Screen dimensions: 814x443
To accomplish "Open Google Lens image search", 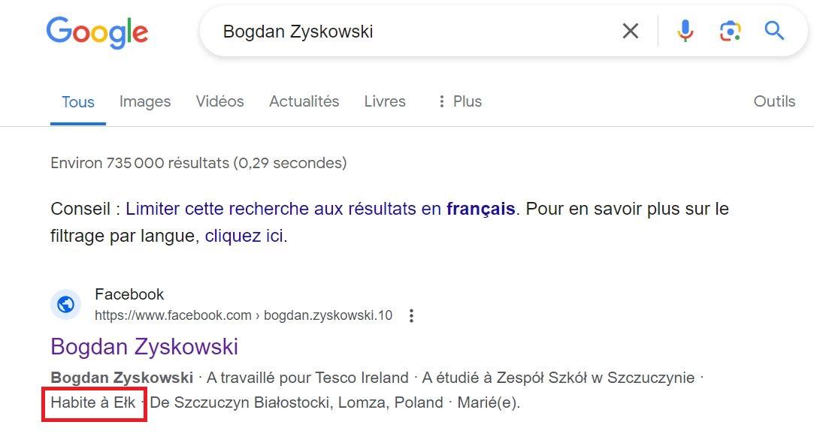I will click(x=730, y=31).
